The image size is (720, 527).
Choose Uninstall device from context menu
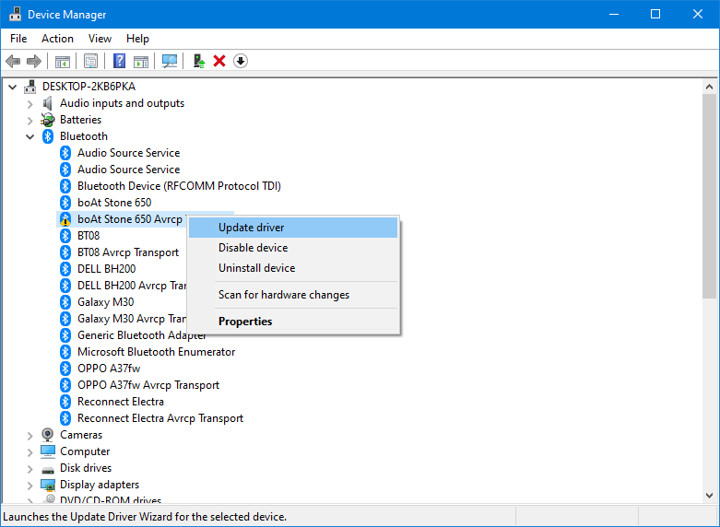click(x=293, y=268)
